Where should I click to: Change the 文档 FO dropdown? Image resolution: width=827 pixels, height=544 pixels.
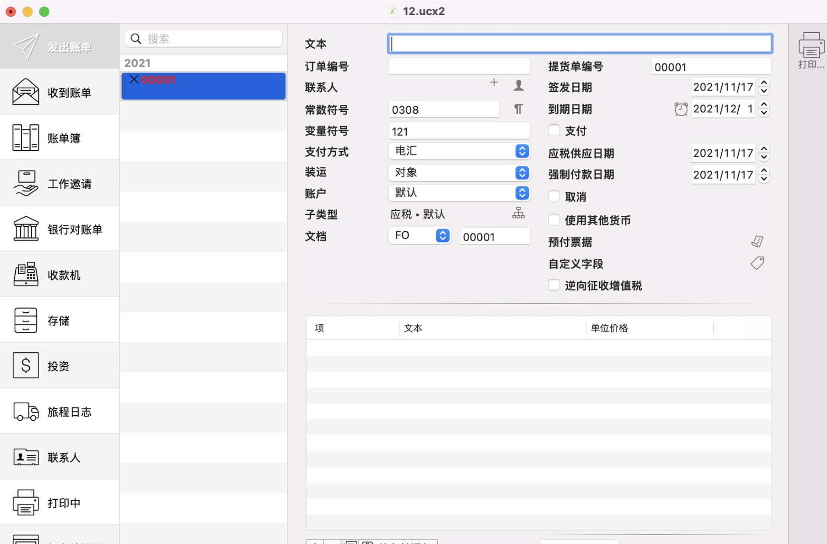[x=441, y=235]
